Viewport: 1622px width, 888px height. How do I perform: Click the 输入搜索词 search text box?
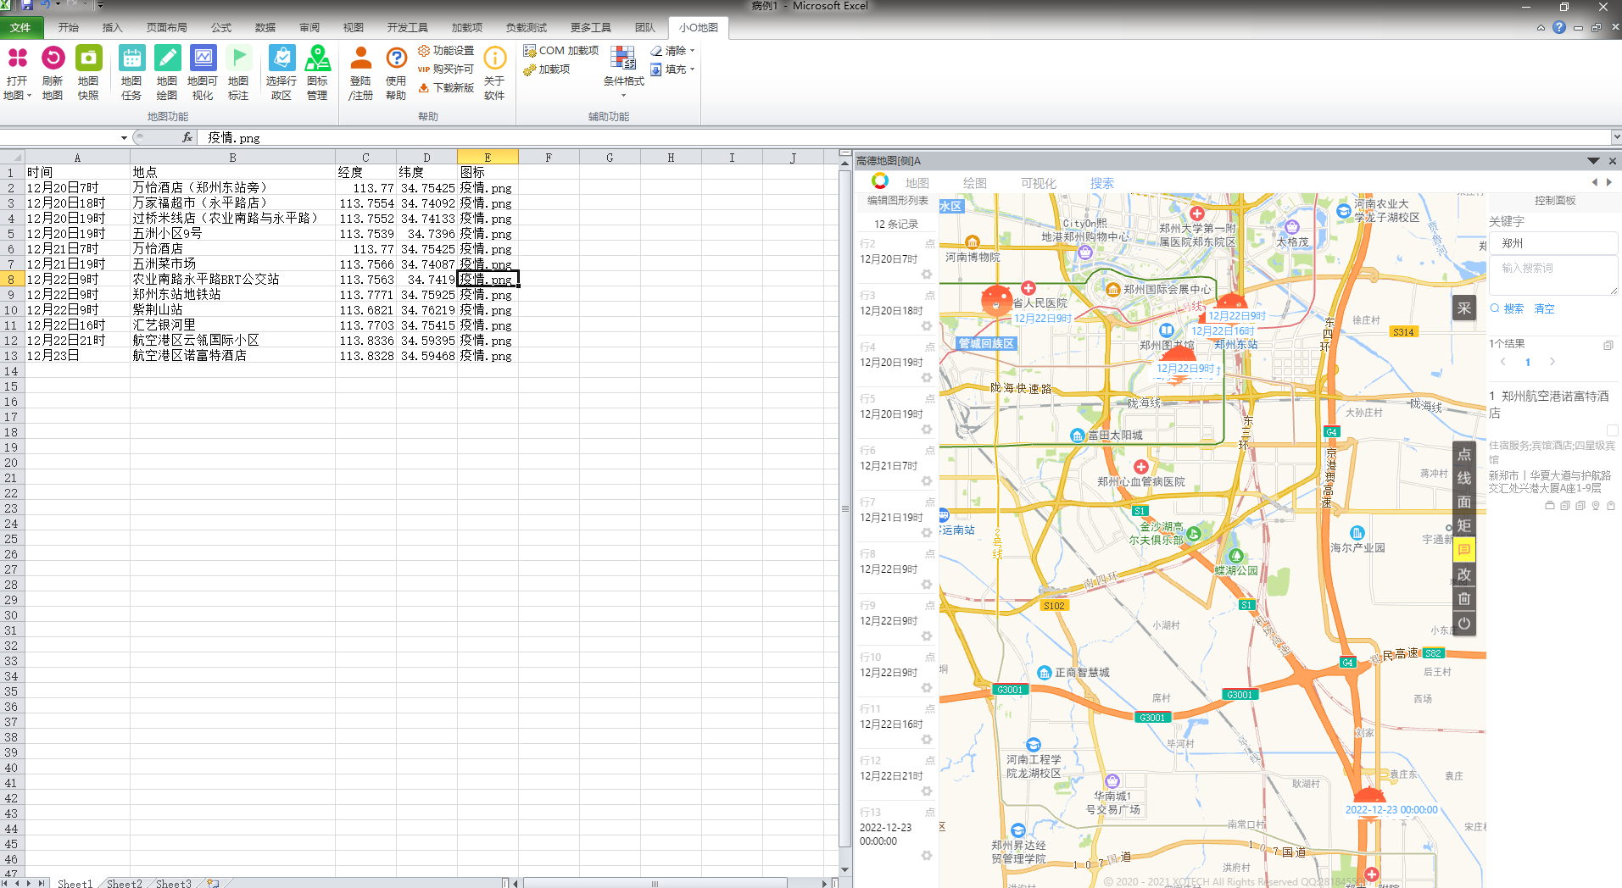pyautogui.click(x=1552, y=273)
